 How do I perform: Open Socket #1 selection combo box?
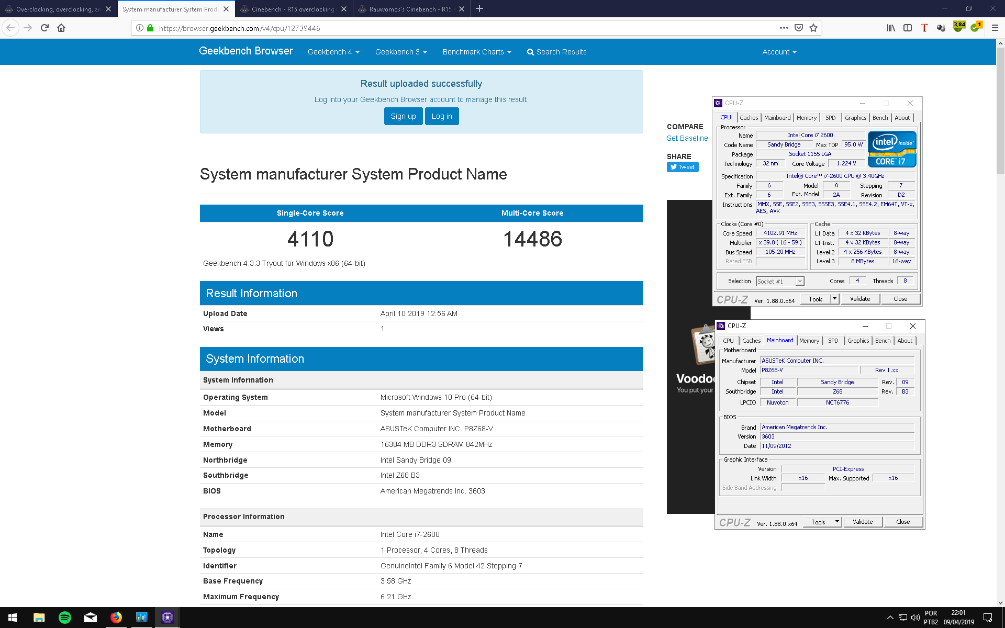(780, 282)
